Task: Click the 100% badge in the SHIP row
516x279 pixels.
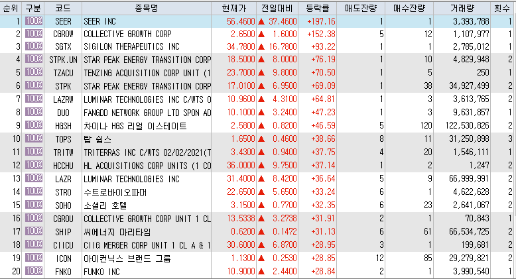Action: 34,231
